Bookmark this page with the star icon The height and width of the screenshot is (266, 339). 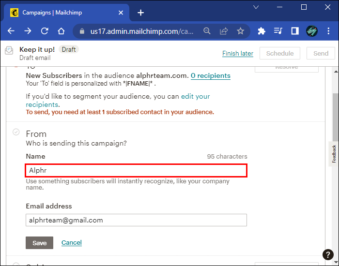pyautogui.click(x=240, y=31)
